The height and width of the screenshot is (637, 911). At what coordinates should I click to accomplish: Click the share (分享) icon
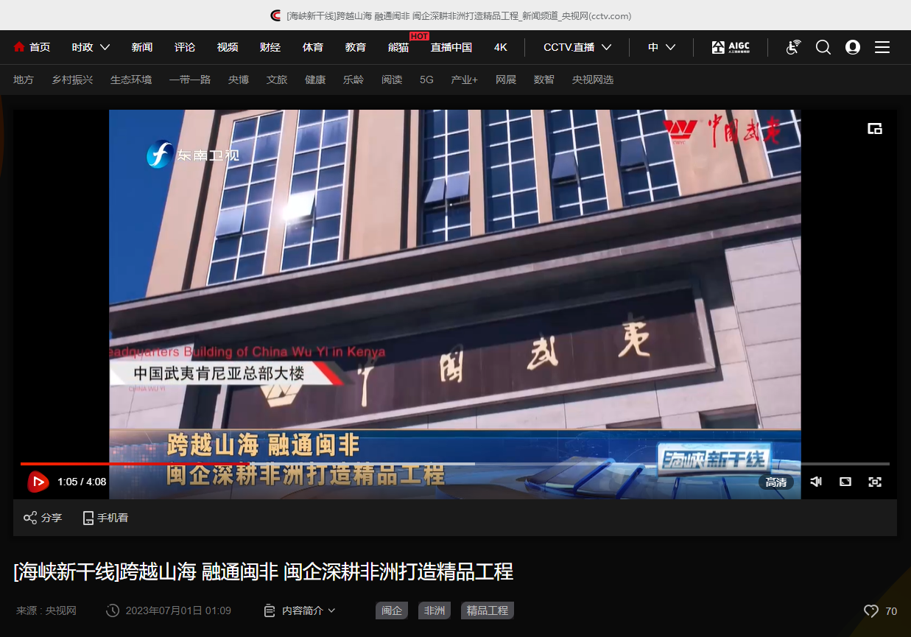(30, 518)
